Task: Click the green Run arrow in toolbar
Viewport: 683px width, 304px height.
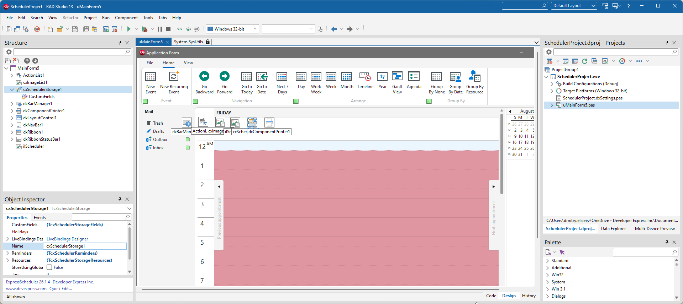Action: (129, 29)
